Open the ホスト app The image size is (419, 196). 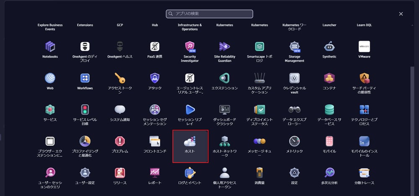pyautogui.click(x=190, y=146)
